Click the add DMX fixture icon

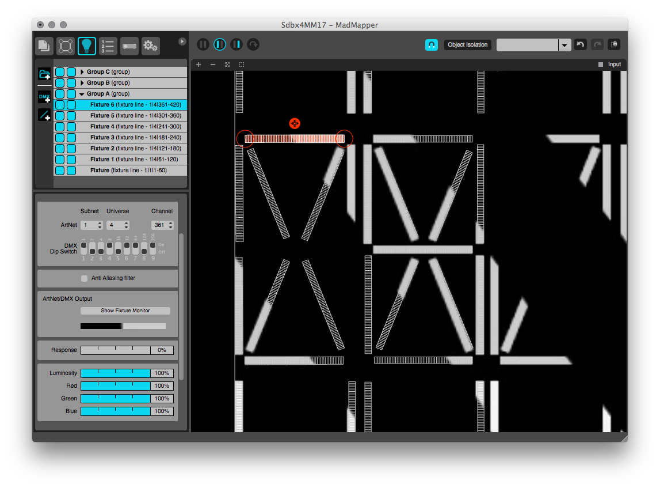44,97
